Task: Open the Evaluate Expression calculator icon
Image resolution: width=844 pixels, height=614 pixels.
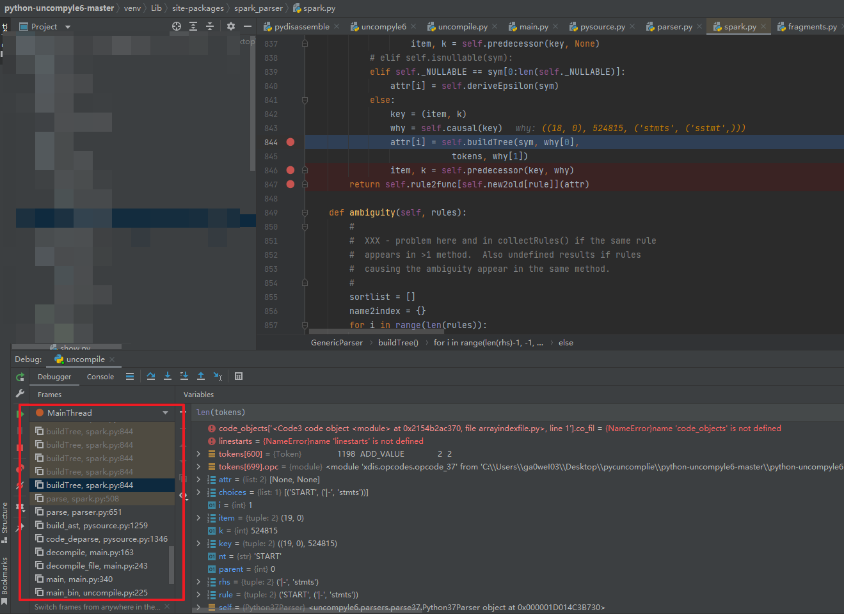Action: click(239, 376)
